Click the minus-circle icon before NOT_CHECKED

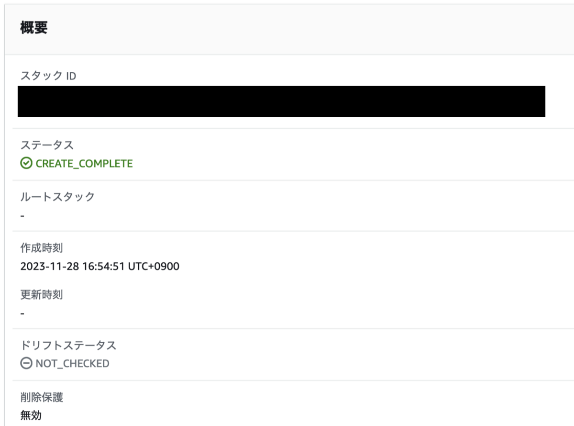click(27, 363)
